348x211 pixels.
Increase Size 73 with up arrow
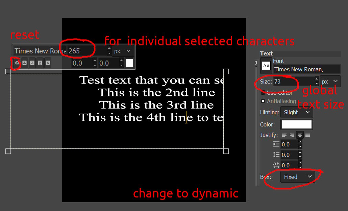click(x=317, y=79)
